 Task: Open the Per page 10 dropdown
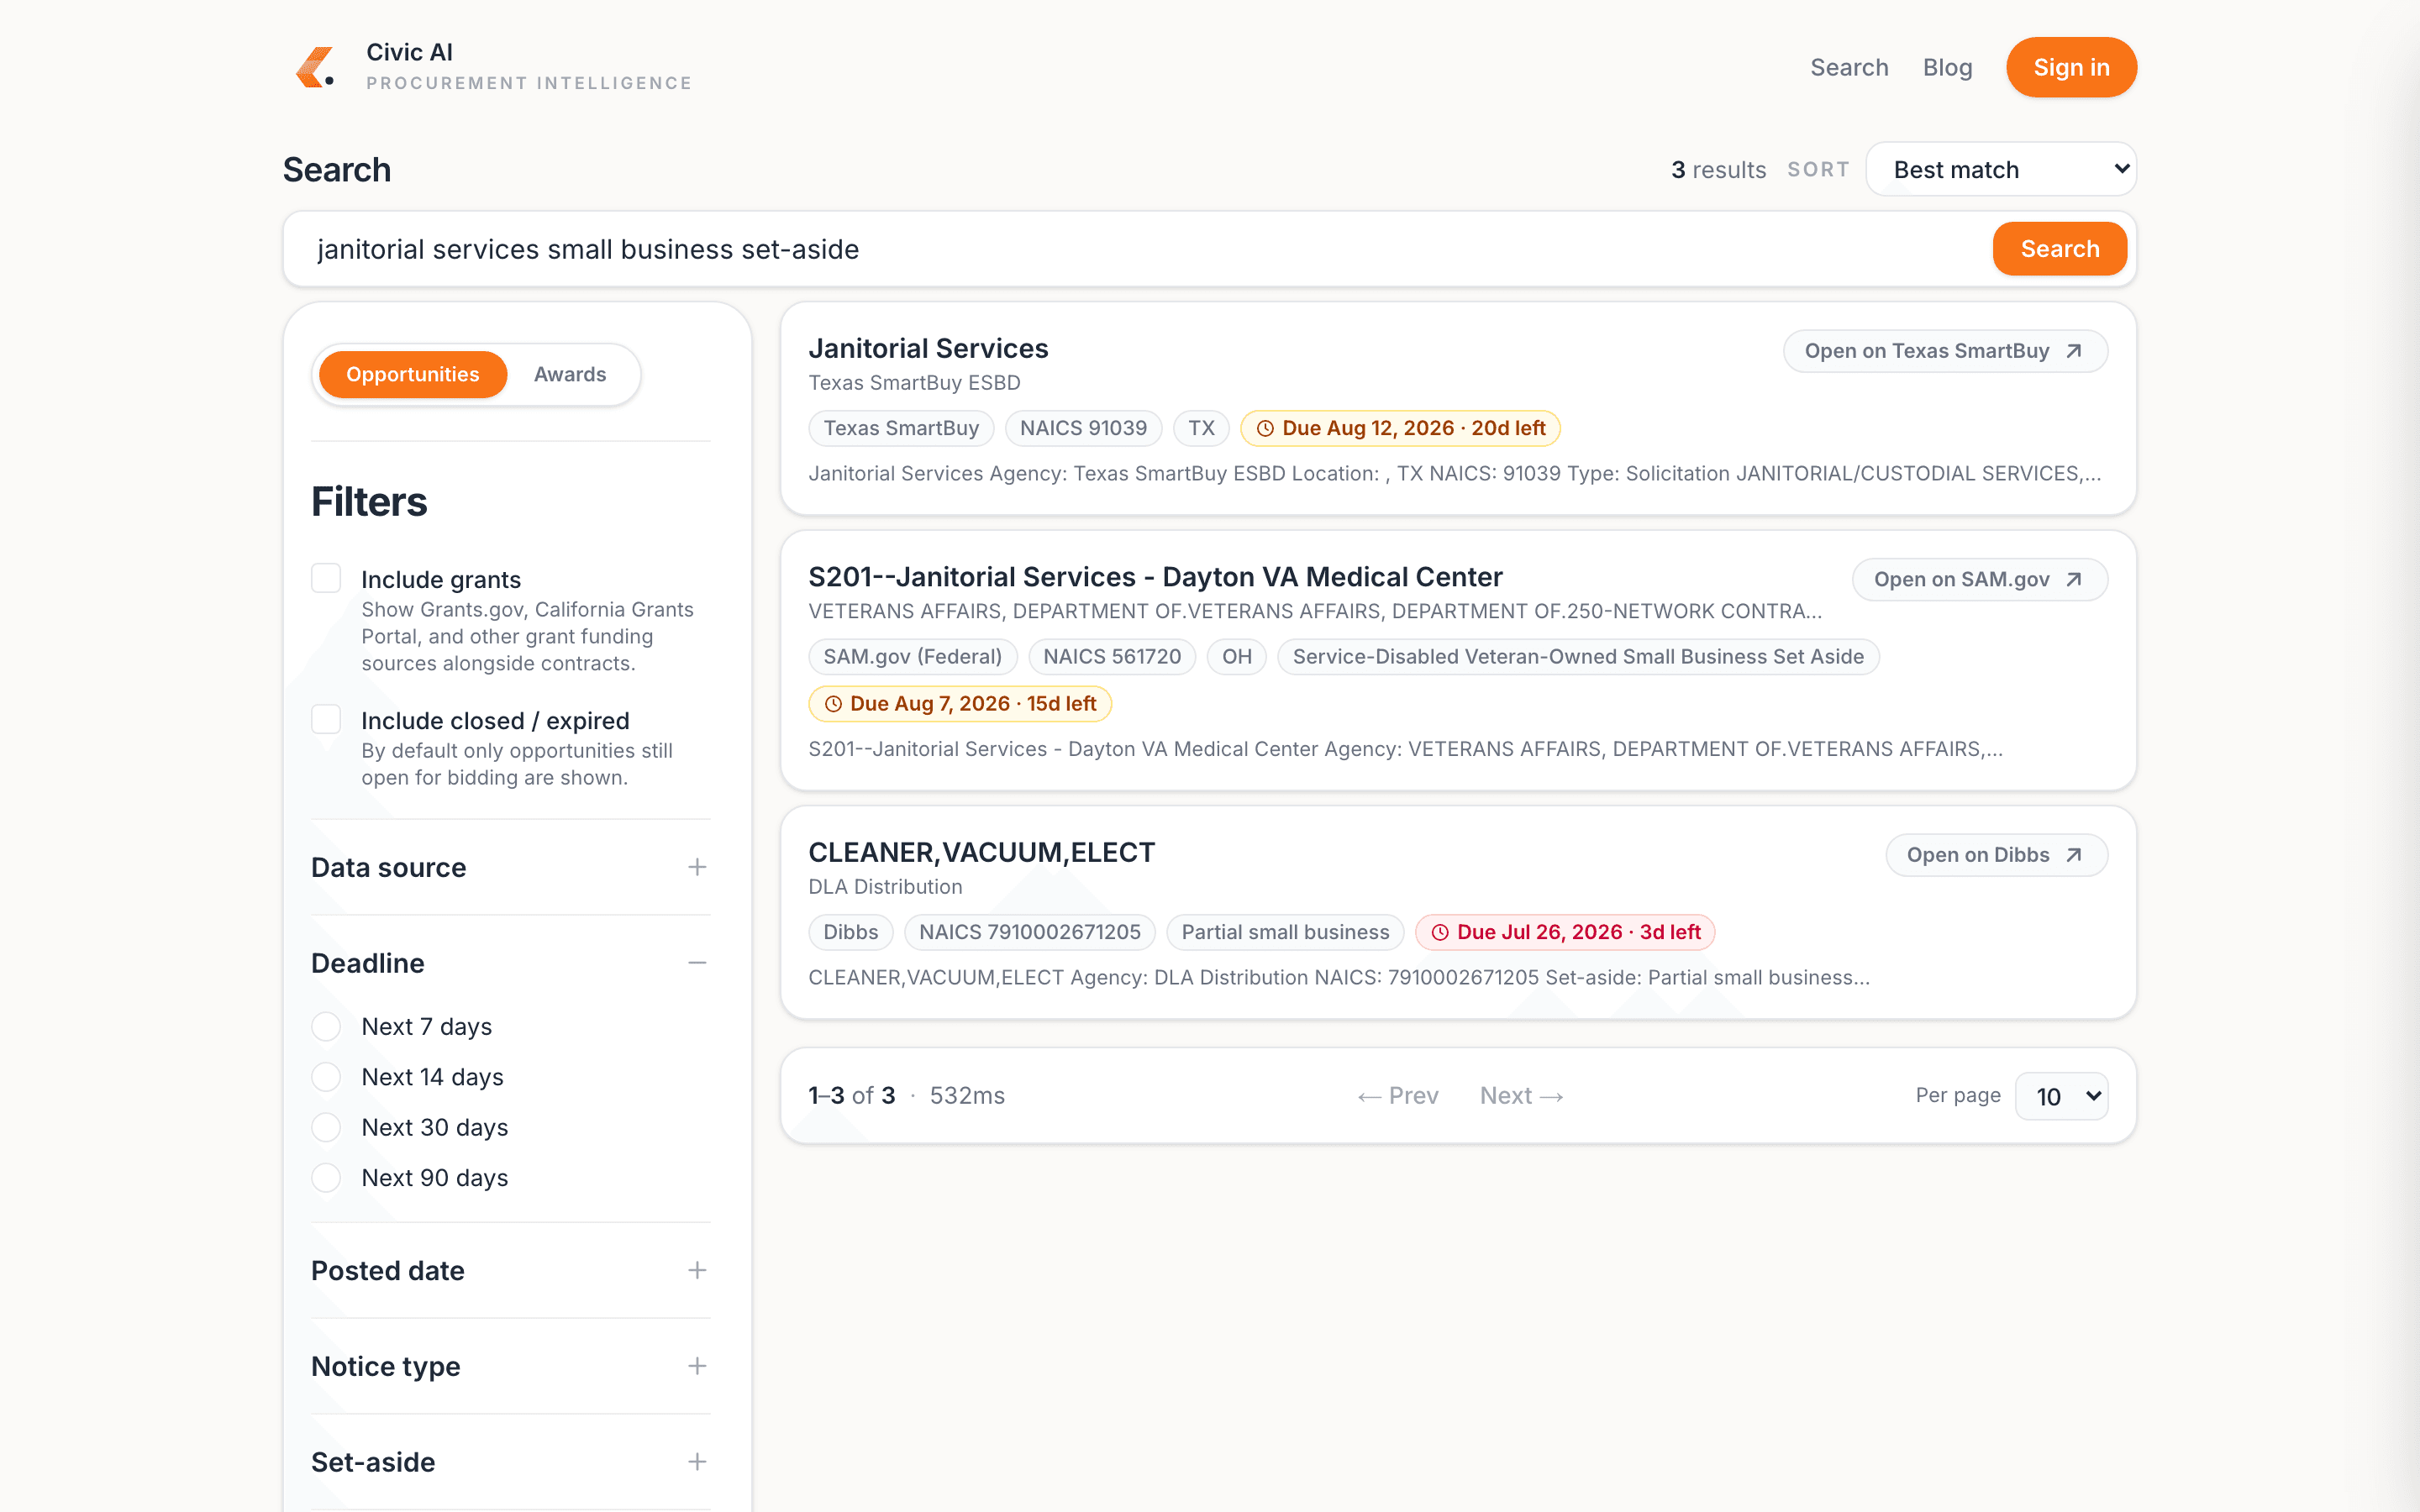(2062, 1096)
